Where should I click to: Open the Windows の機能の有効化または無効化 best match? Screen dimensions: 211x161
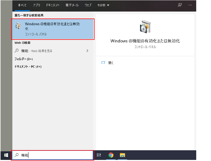point(53,29)
